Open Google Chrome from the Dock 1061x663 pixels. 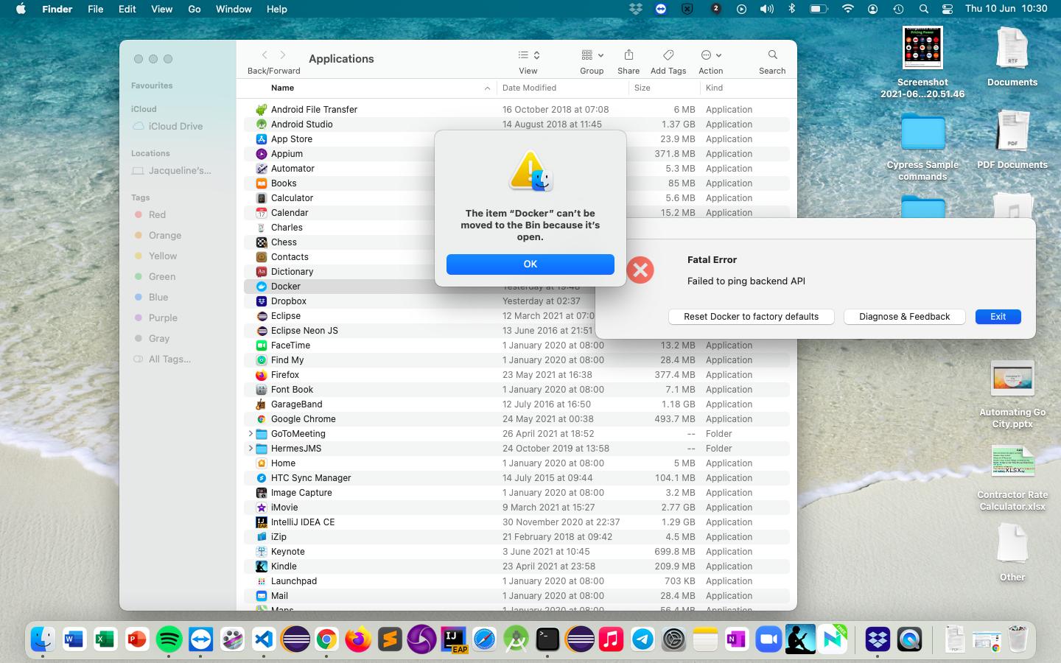pyautogui.click(x=326, y=639)
